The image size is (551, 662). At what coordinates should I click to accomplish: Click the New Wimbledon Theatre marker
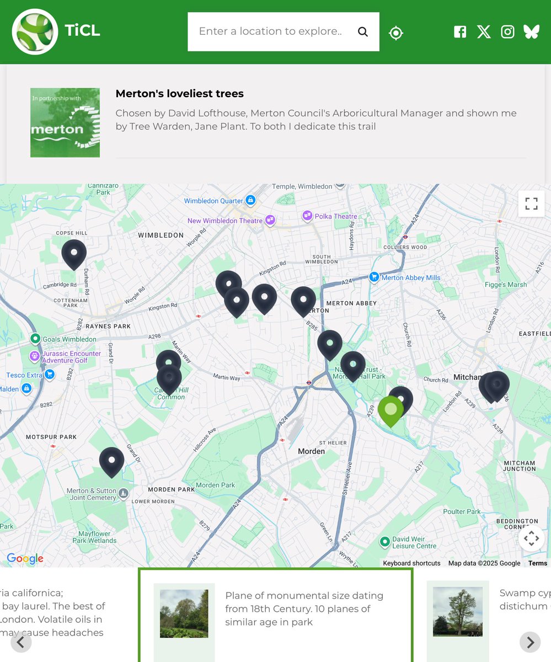tap(270, 221)
